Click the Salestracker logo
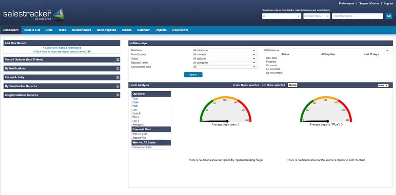The height and width of the screenshot is (195, 396). tap(33, 15)
